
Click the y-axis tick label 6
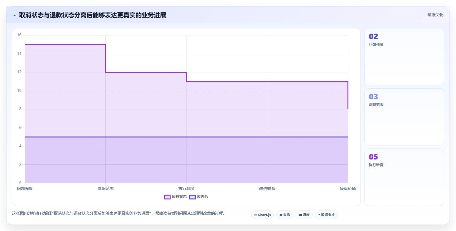coord(20,128)
